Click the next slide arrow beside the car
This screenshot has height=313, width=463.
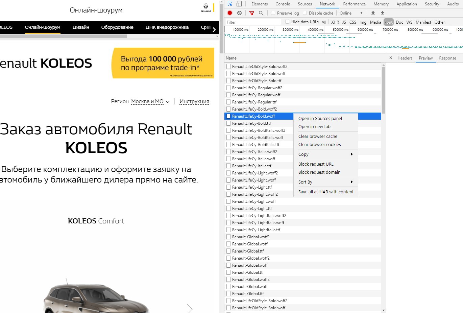point(190,308)
